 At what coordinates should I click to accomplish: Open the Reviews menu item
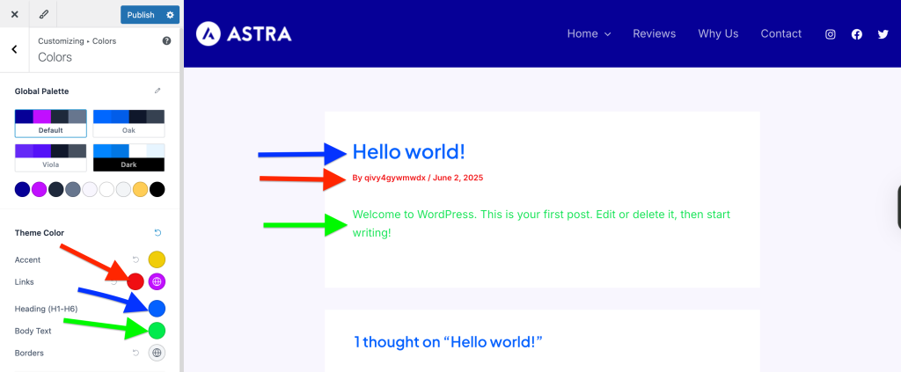point(654,34)
